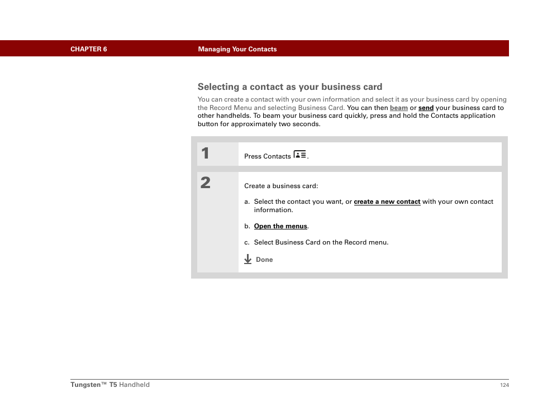Viewport: 533px width, 412px height.
Task: Click the 'Managing Your Contacts' header title
Action: coord(237,49)
